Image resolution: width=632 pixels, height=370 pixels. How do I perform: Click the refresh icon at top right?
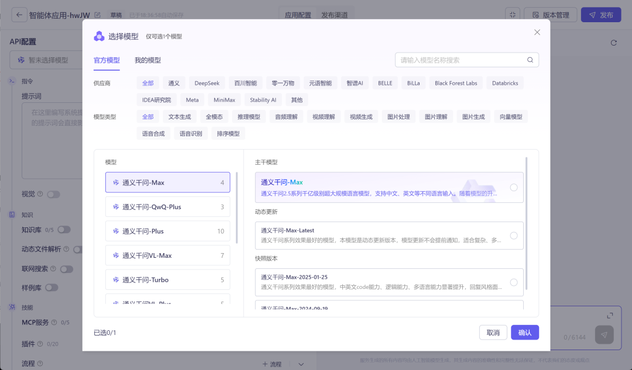[x=613, y=43]
